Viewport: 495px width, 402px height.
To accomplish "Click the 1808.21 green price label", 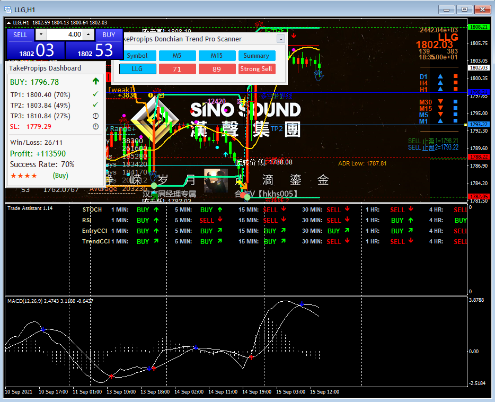I will 479,27.
